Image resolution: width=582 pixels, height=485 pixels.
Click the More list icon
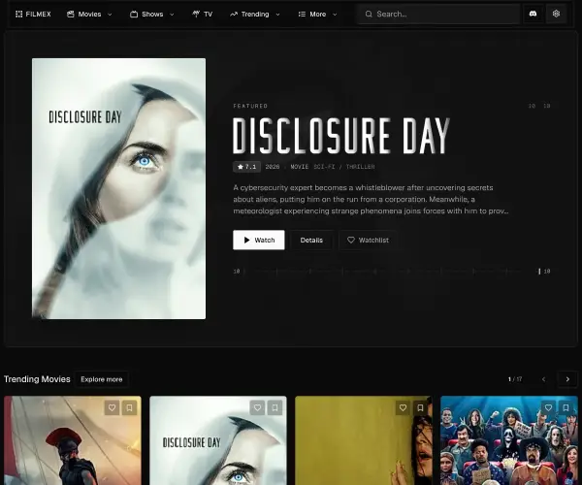[302, 15]
